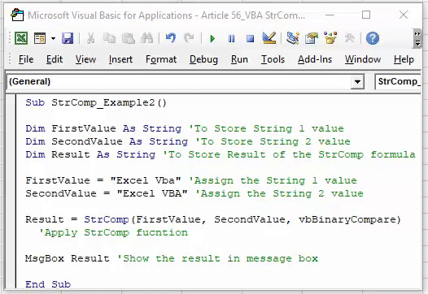Open the Properties Window icon
The height and width of the screenshot is (294, 428).
(x=312, y=38)
